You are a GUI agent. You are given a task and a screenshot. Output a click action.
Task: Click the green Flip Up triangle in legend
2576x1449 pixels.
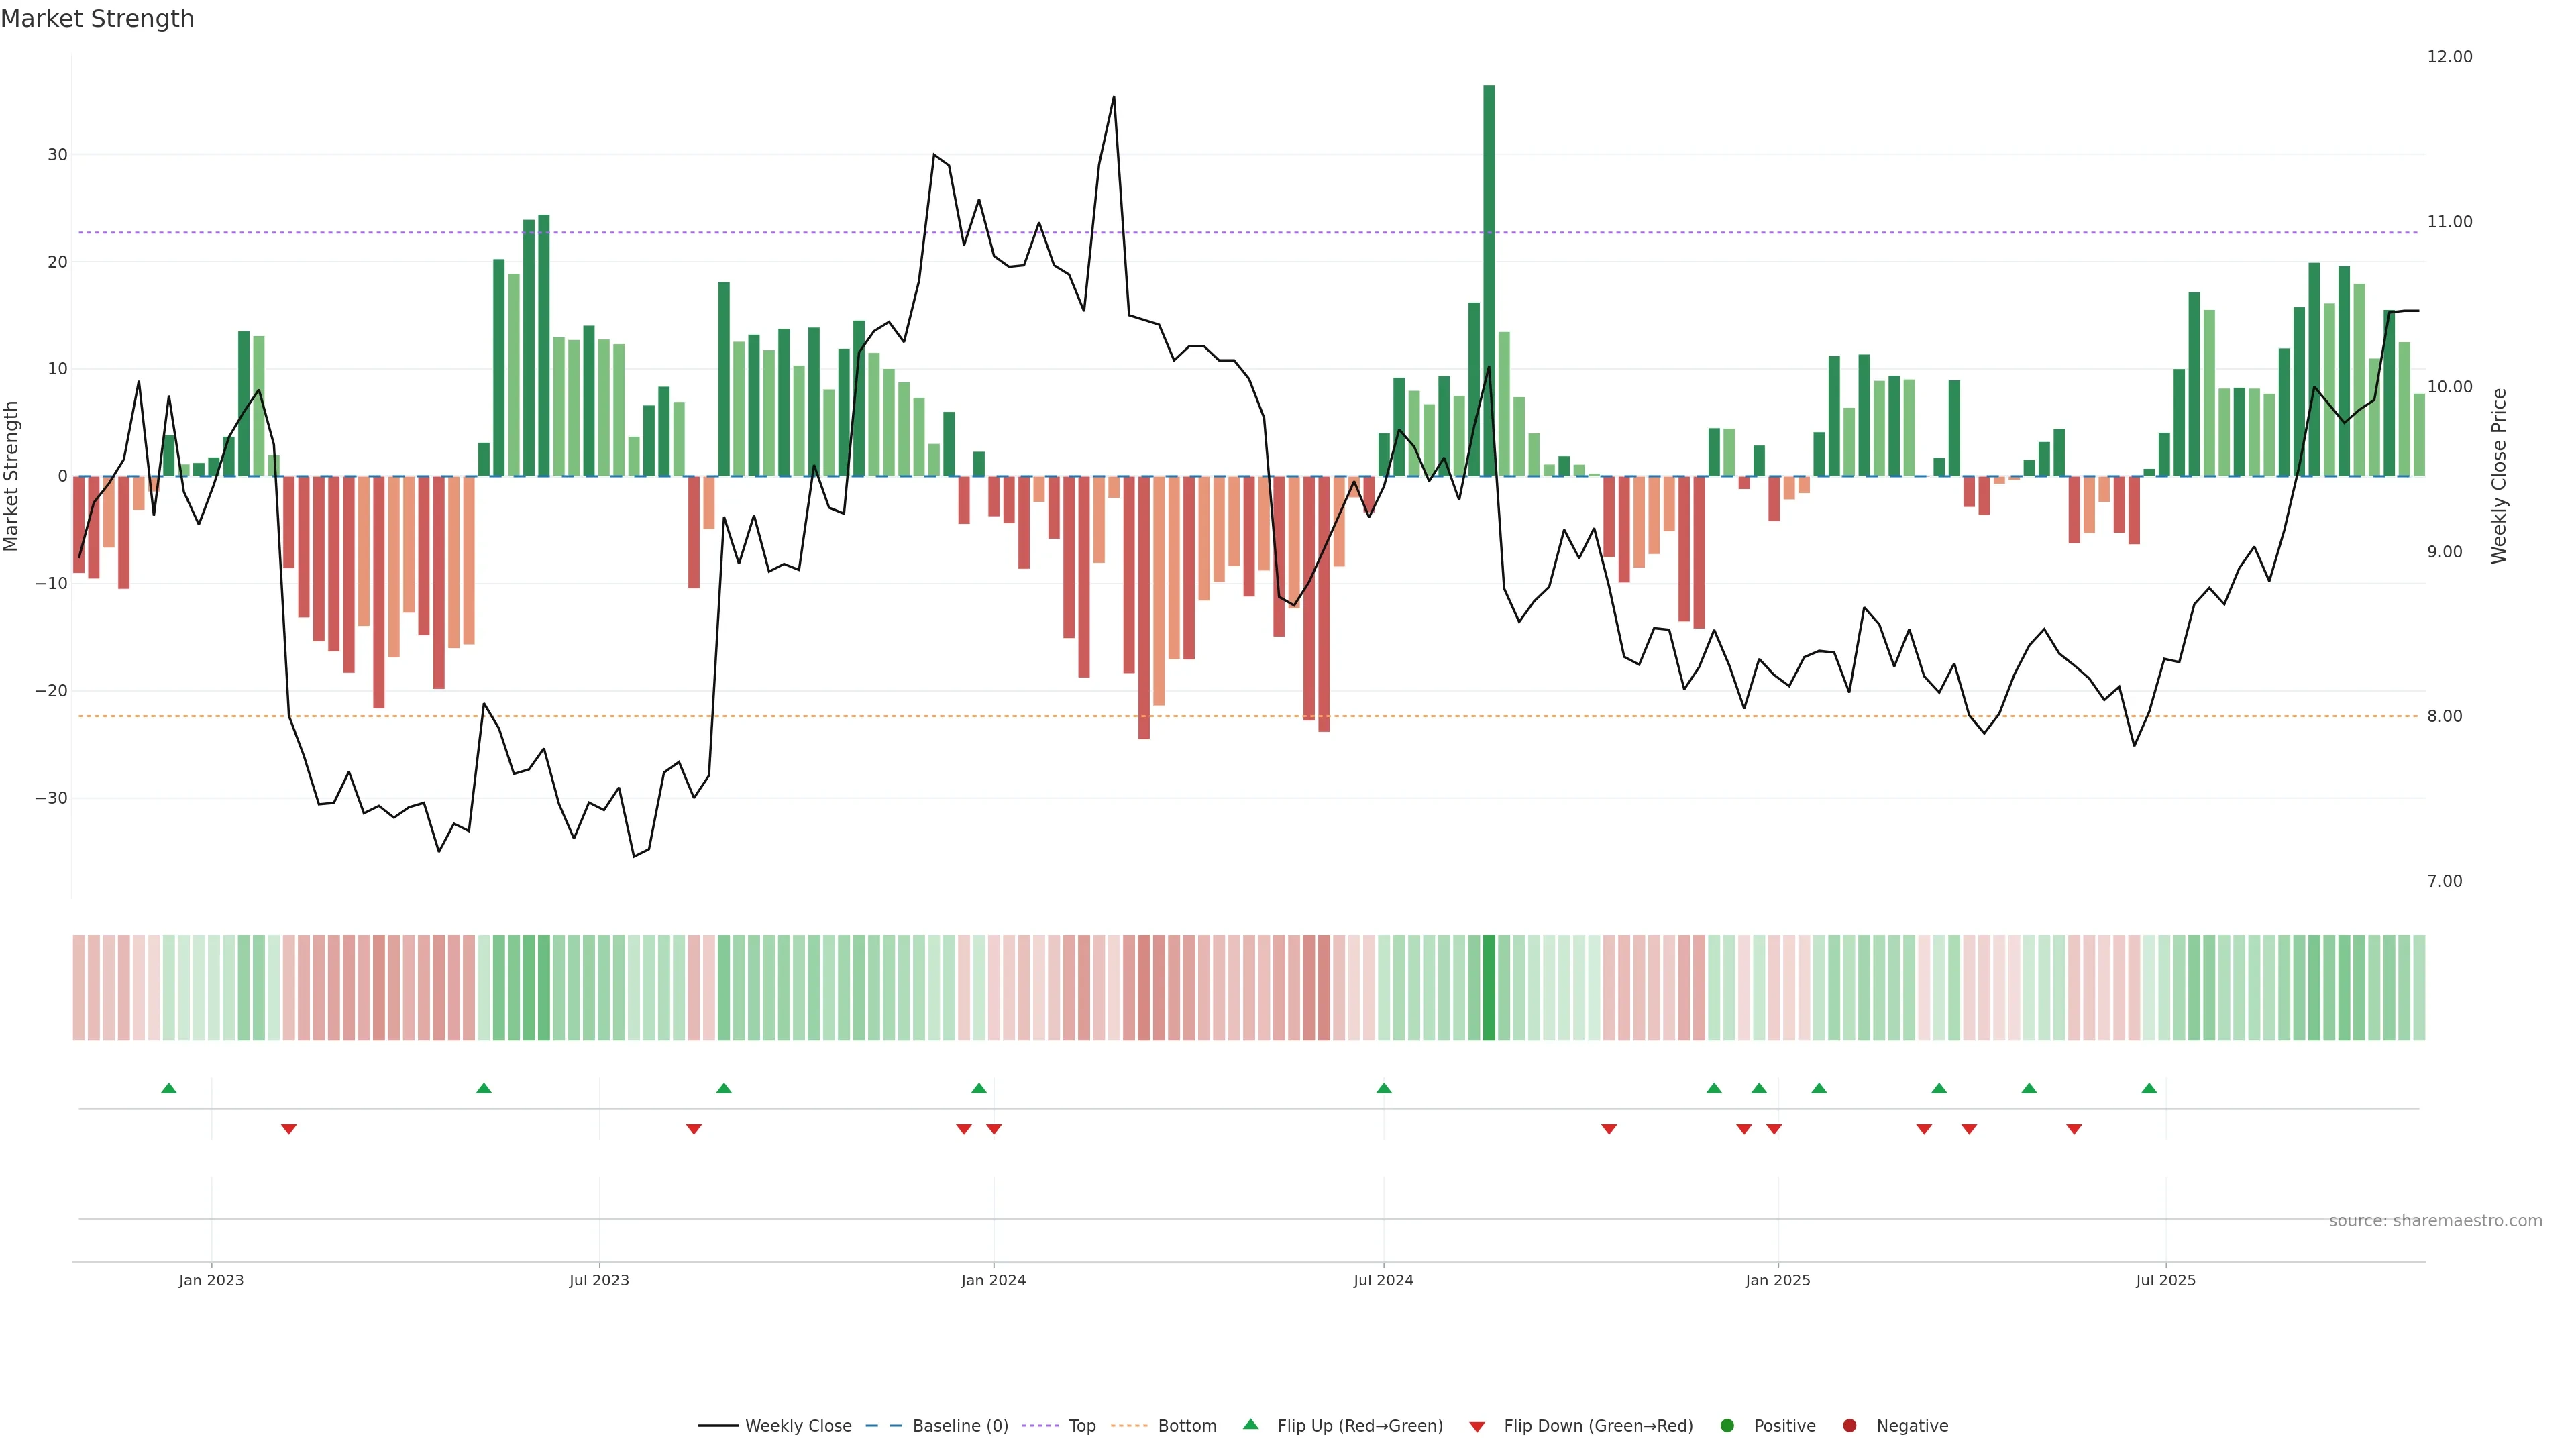click(x=1250, y=1424)
